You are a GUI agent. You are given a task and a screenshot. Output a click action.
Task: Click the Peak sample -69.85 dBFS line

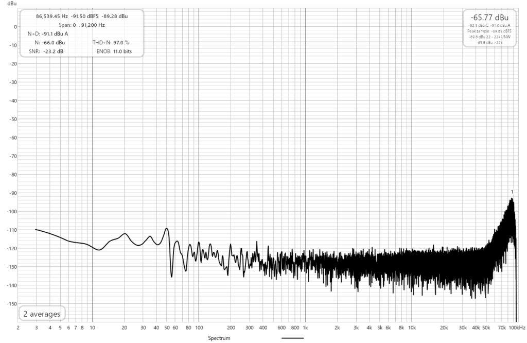click(489, 31)
